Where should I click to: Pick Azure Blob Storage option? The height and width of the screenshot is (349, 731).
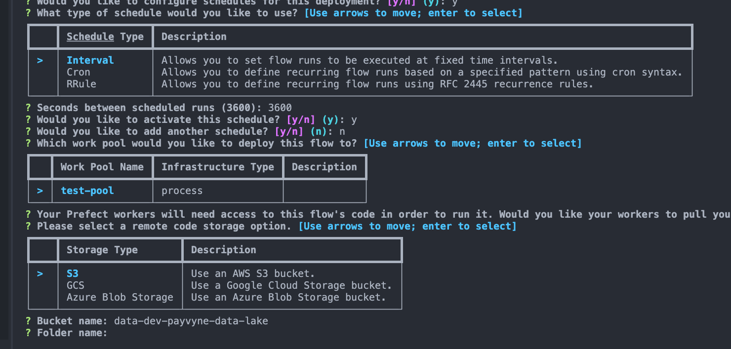tap(120, 297)
